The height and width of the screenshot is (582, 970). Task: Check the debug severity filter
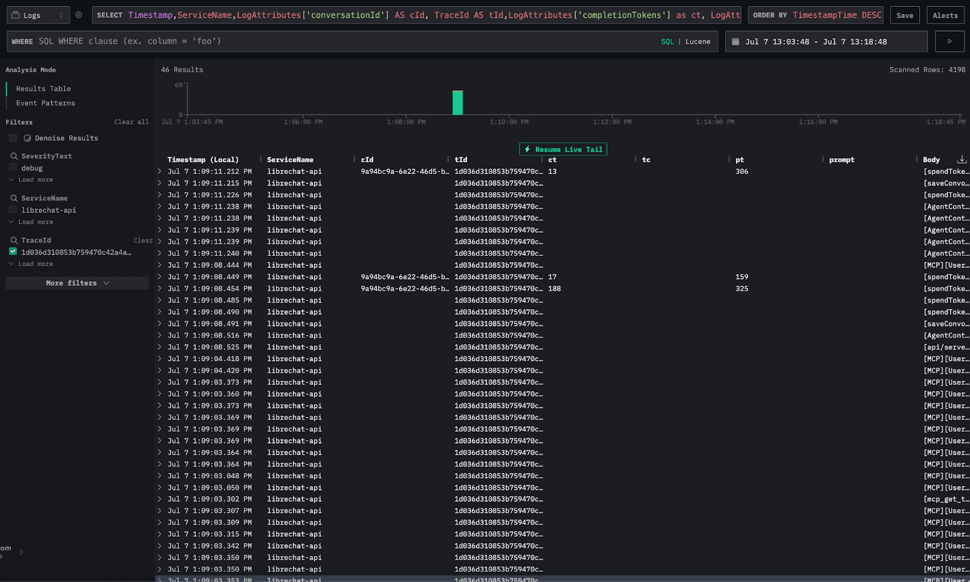13,168
